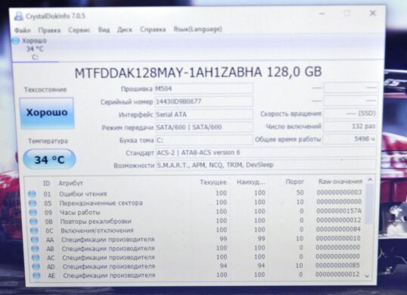Click the status circle for attribute AB
The height and width of the screenshot is (295, 407).
35,249
